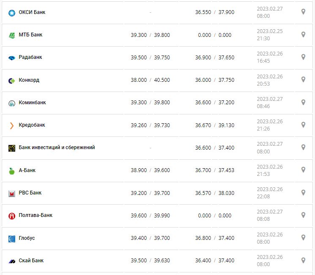Viewport: 315px width, 275px height.
Task: Open Банк инвестиций и сбережений page
Action: (x=57, y=147)
